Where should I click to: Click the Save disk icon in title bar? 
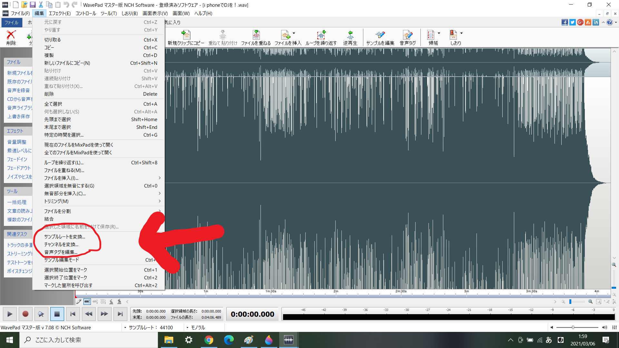click(33, 5)
